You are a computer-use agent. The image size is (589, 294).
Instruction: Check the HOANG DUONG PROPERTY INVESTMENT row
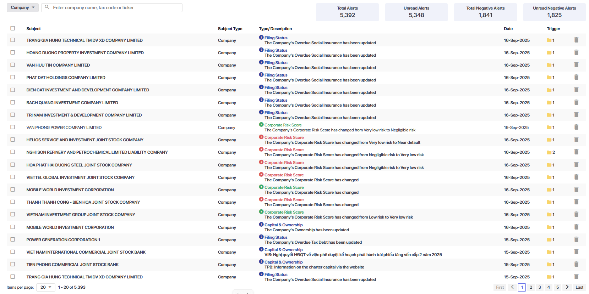pos(13,52)
